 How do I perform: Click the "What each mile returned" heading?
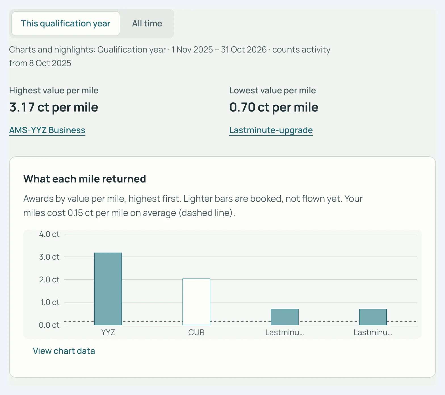coord(85,179)
